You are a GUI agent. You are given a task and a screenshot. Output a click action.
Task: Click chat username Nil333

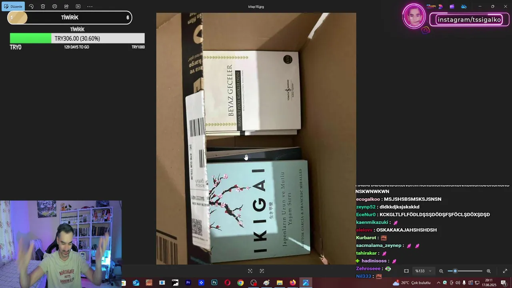364,276
